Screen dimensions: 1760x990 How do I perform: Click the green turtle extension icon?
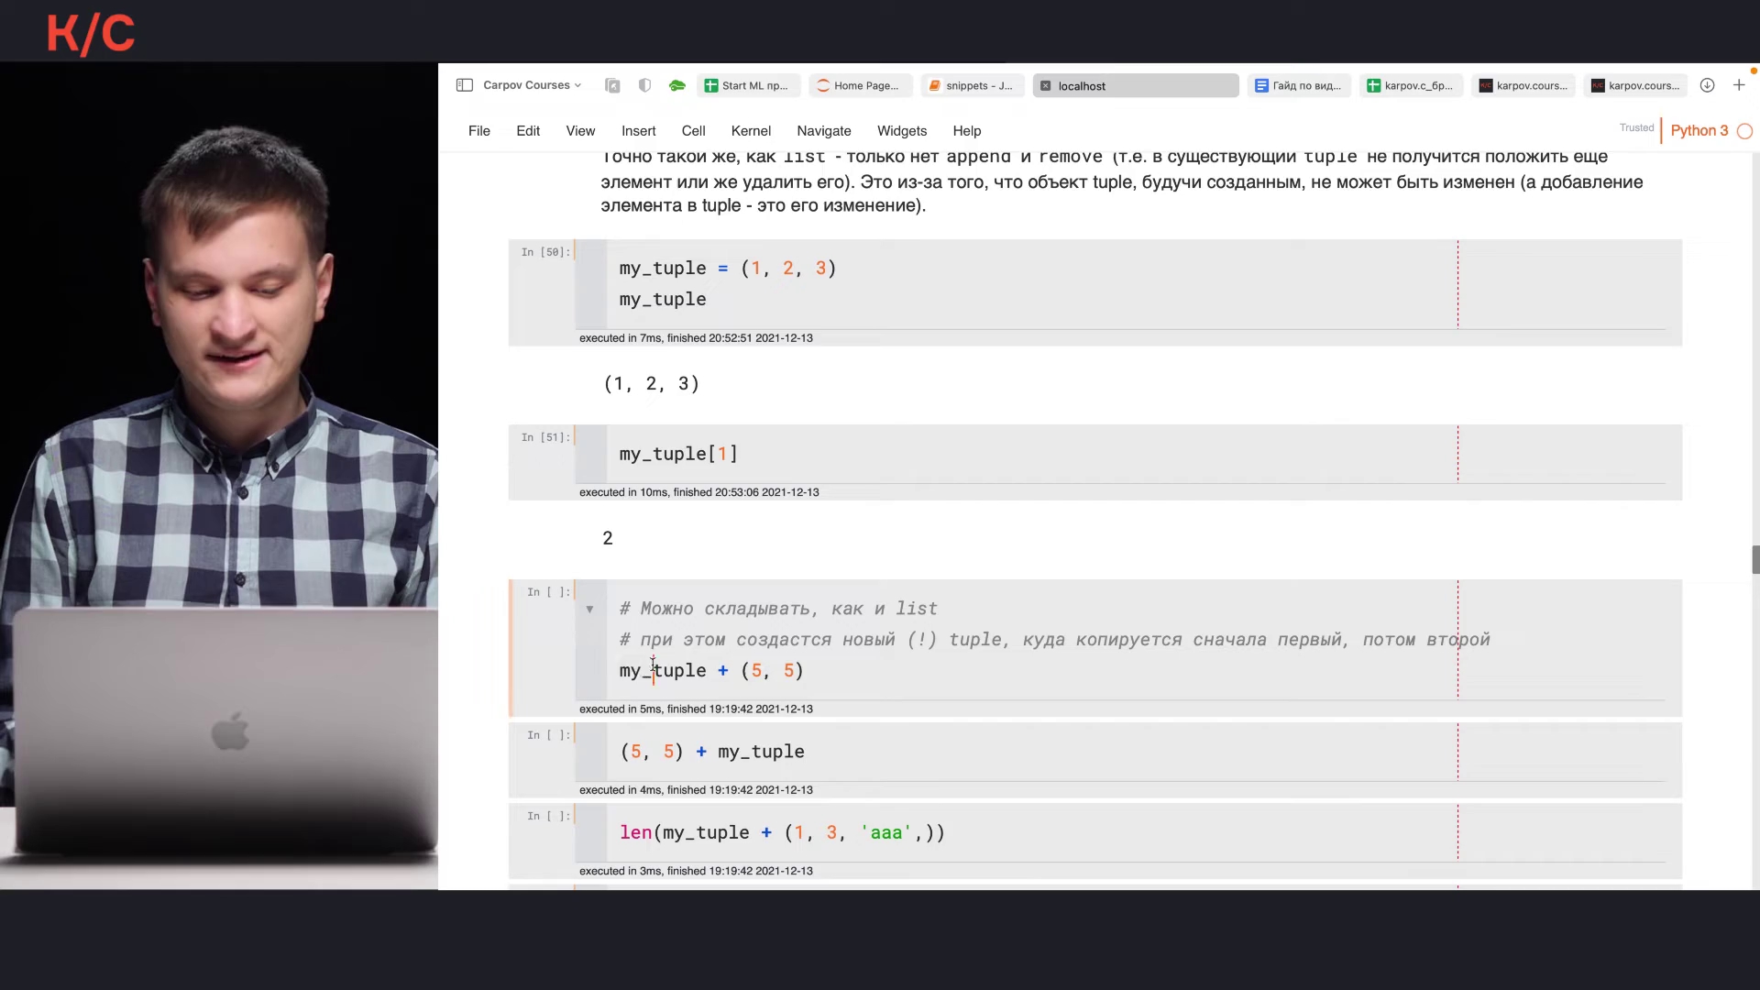(677, 85)
